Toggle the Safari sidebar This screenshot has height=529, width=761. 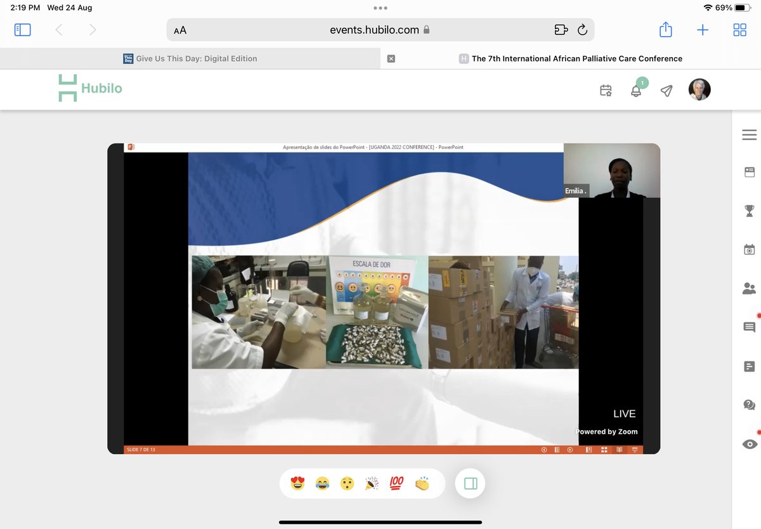point(22,29)
